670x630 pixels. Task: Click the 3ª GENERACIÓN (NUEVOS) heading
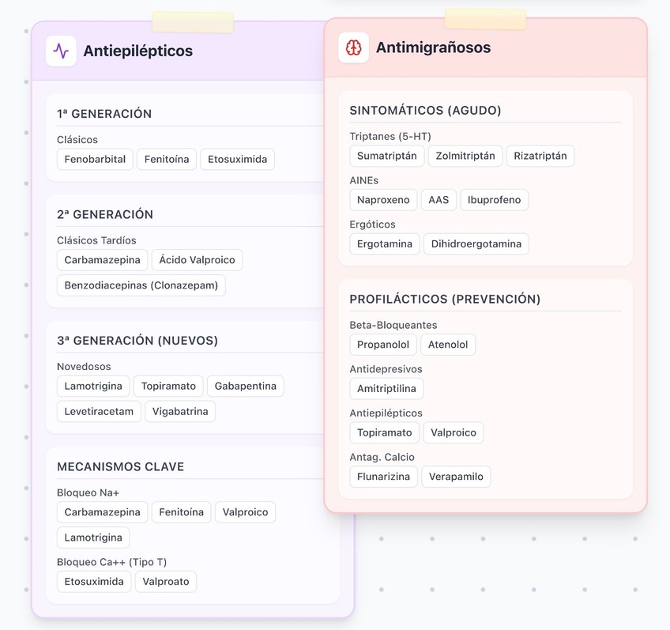(x=137, y=341)
